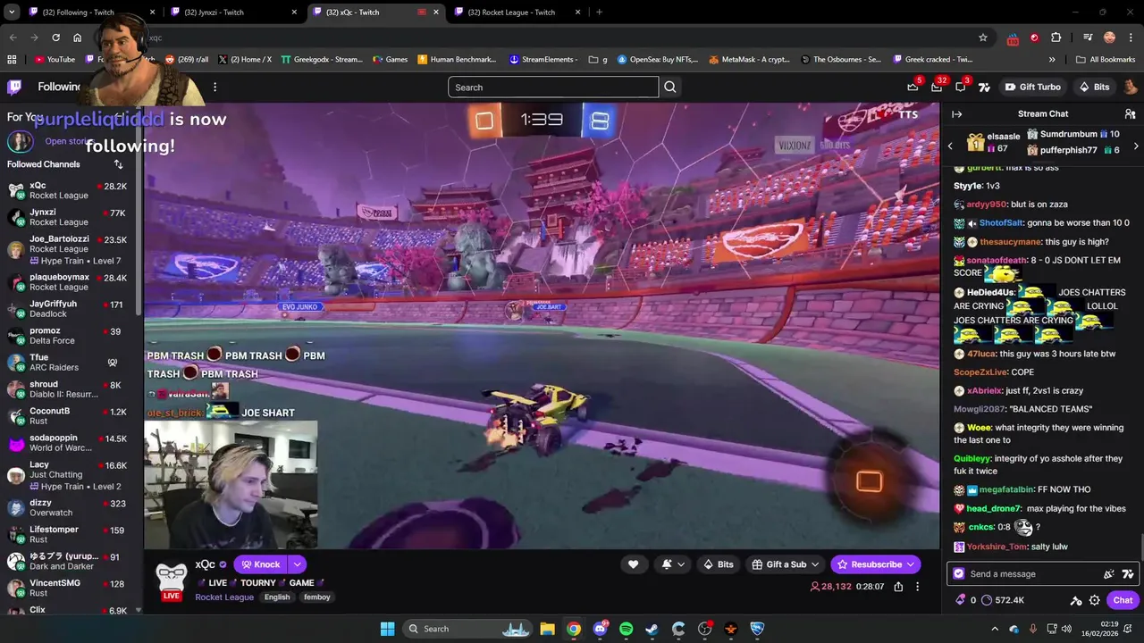Open chat identity badge icon in message box
Viewport: 1144px width, 643px height.
[x=959, y=574]
